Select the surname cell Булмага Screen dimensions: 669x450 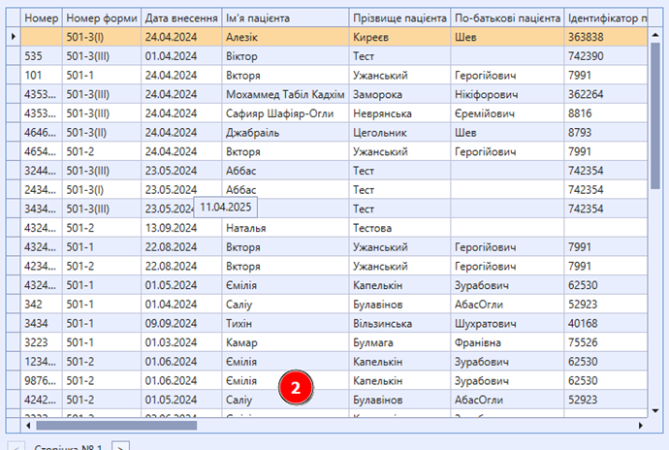[399, 342]
